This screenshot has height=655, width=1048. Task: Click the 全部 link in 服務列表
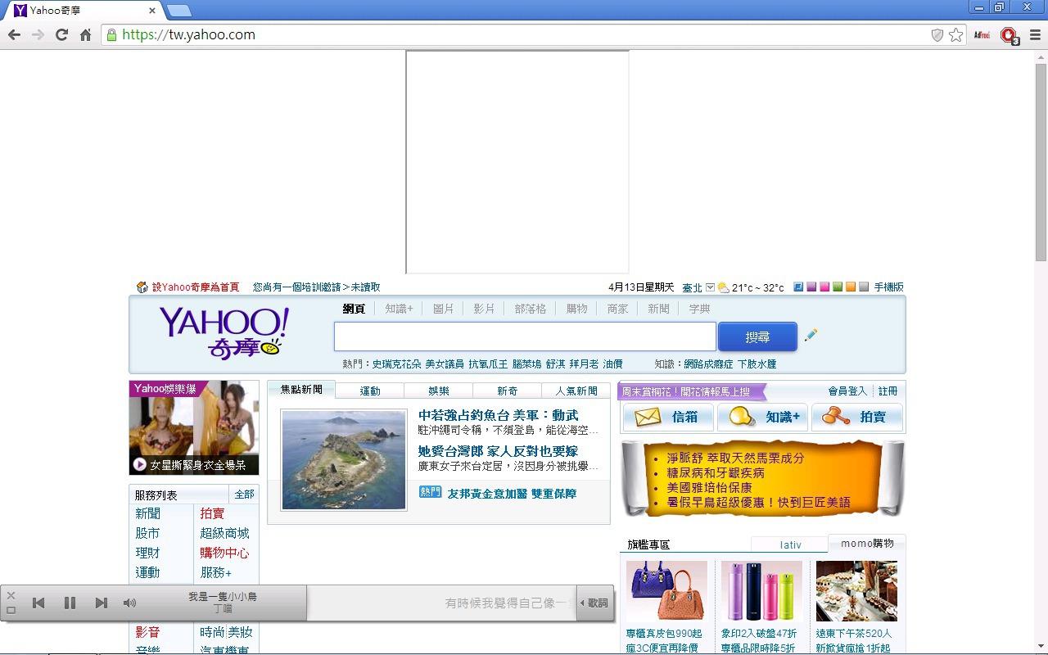[244, 495]
